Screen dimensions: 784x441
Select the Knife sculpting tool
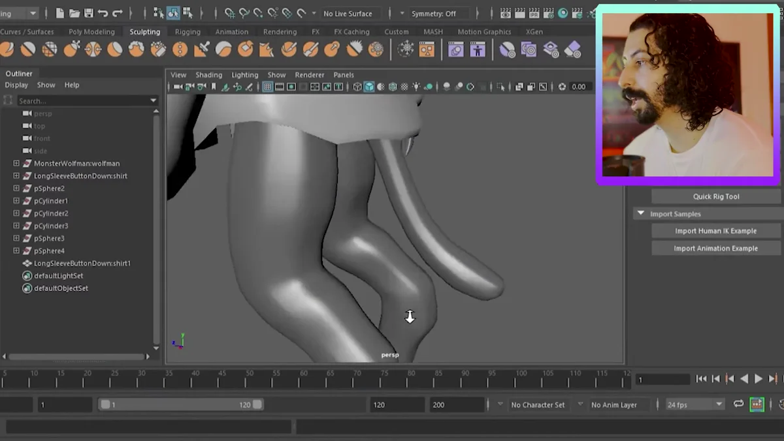pos(289,49)
